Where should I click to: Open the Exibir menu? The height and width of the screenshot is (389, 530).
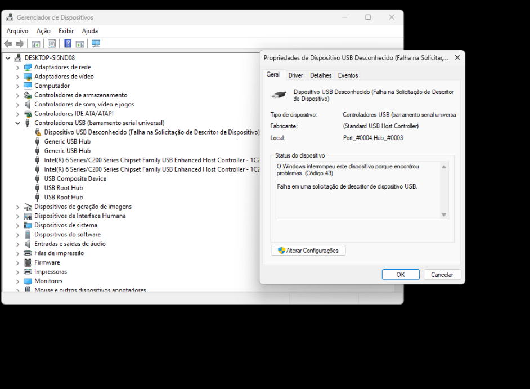(x=66, y=31)
